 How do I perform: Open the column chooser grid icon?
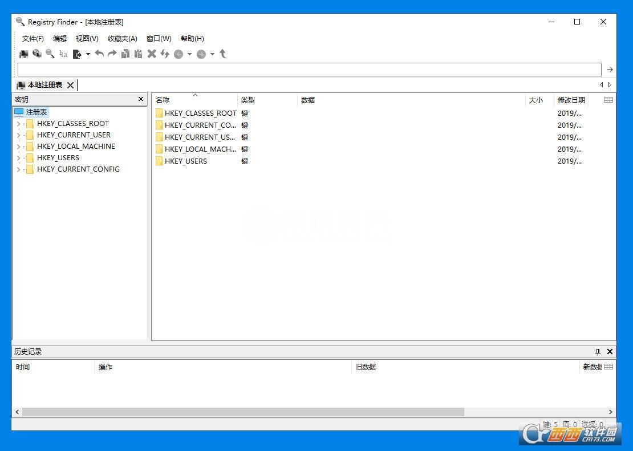[608, 100]
